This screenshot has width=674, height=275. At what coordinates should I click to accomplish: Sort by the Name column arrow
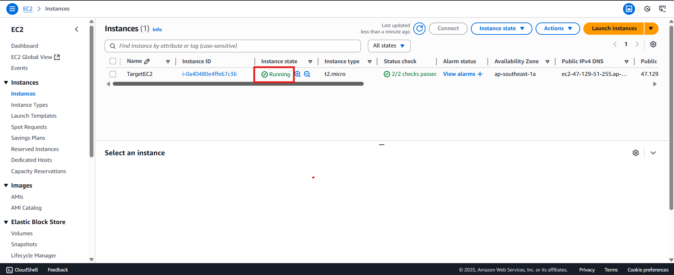tap(168, 61)
